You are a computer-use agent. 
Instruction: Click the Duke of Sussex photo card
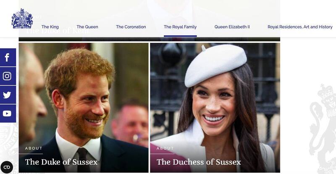[84, 108]
